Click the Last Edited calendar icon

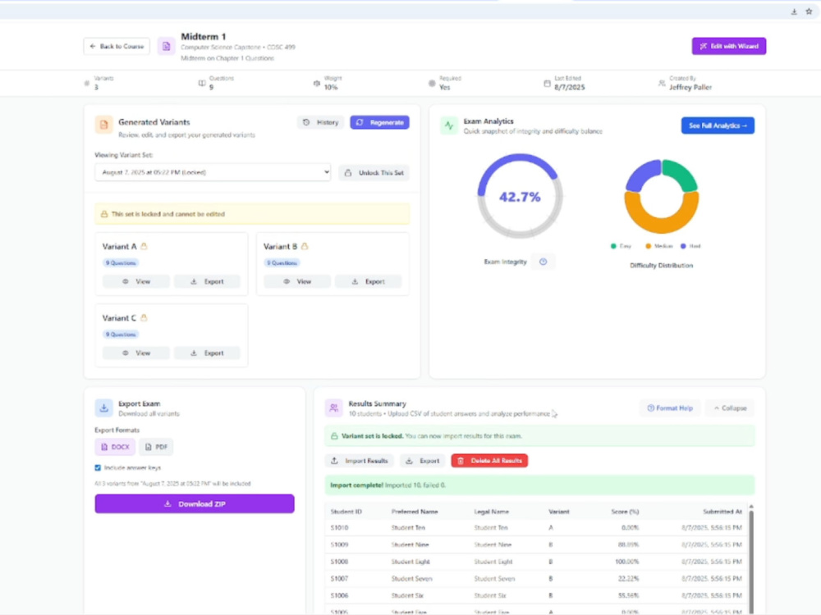(547, 83)
